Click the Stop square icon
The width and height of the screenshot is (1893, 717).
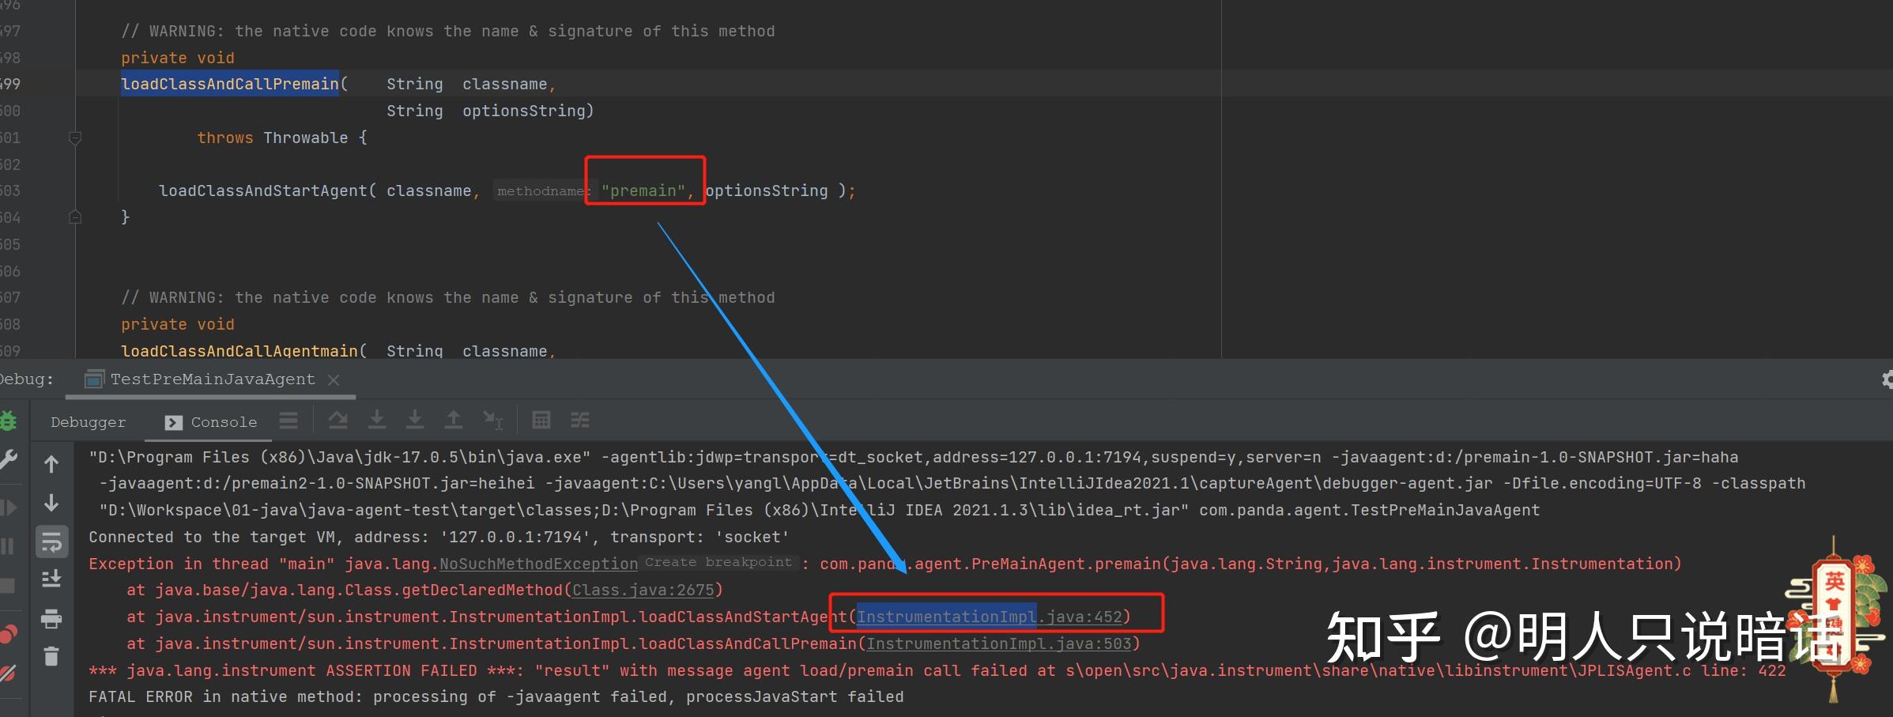(x=7, y=585)
